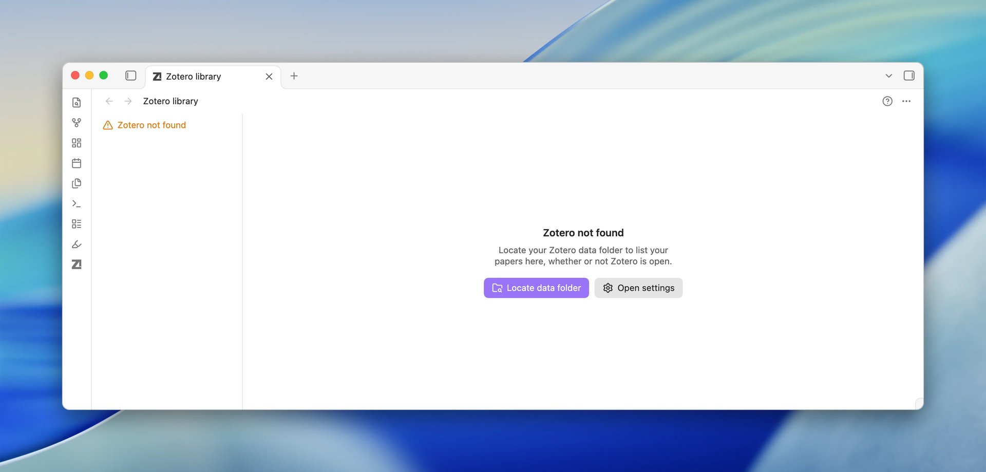Click the Locate data folder button
986x472 pixels.
pos(536,288)
